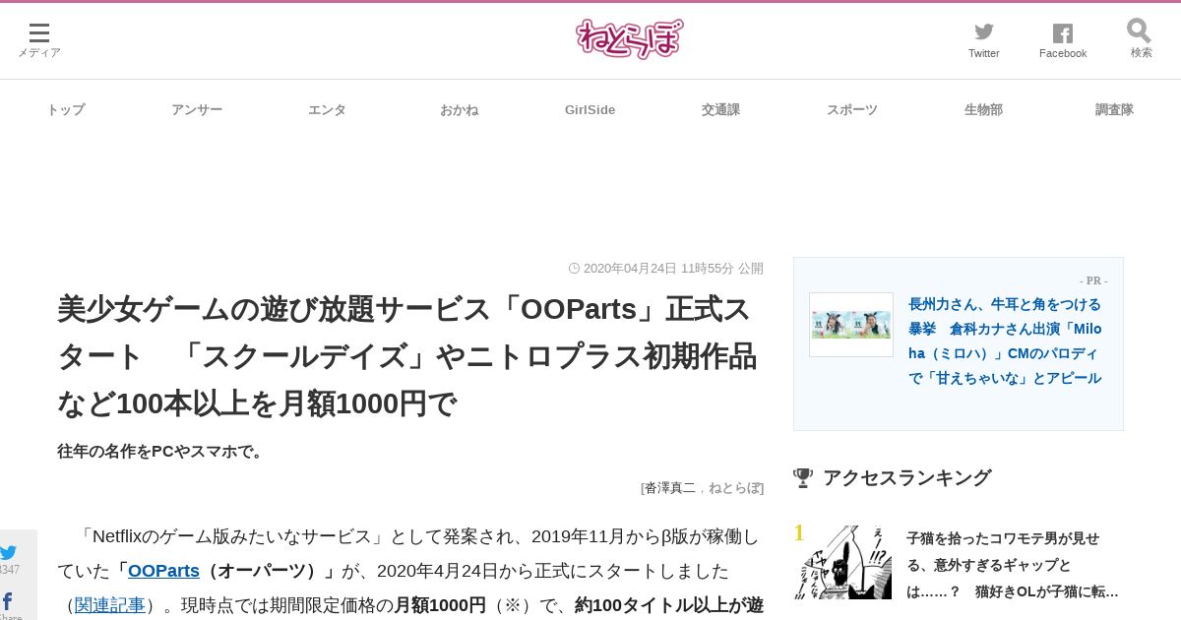Click the 沓澤真二 author name
The height and width of the screenshot is (620, 1181).
(x=670, y=487)
